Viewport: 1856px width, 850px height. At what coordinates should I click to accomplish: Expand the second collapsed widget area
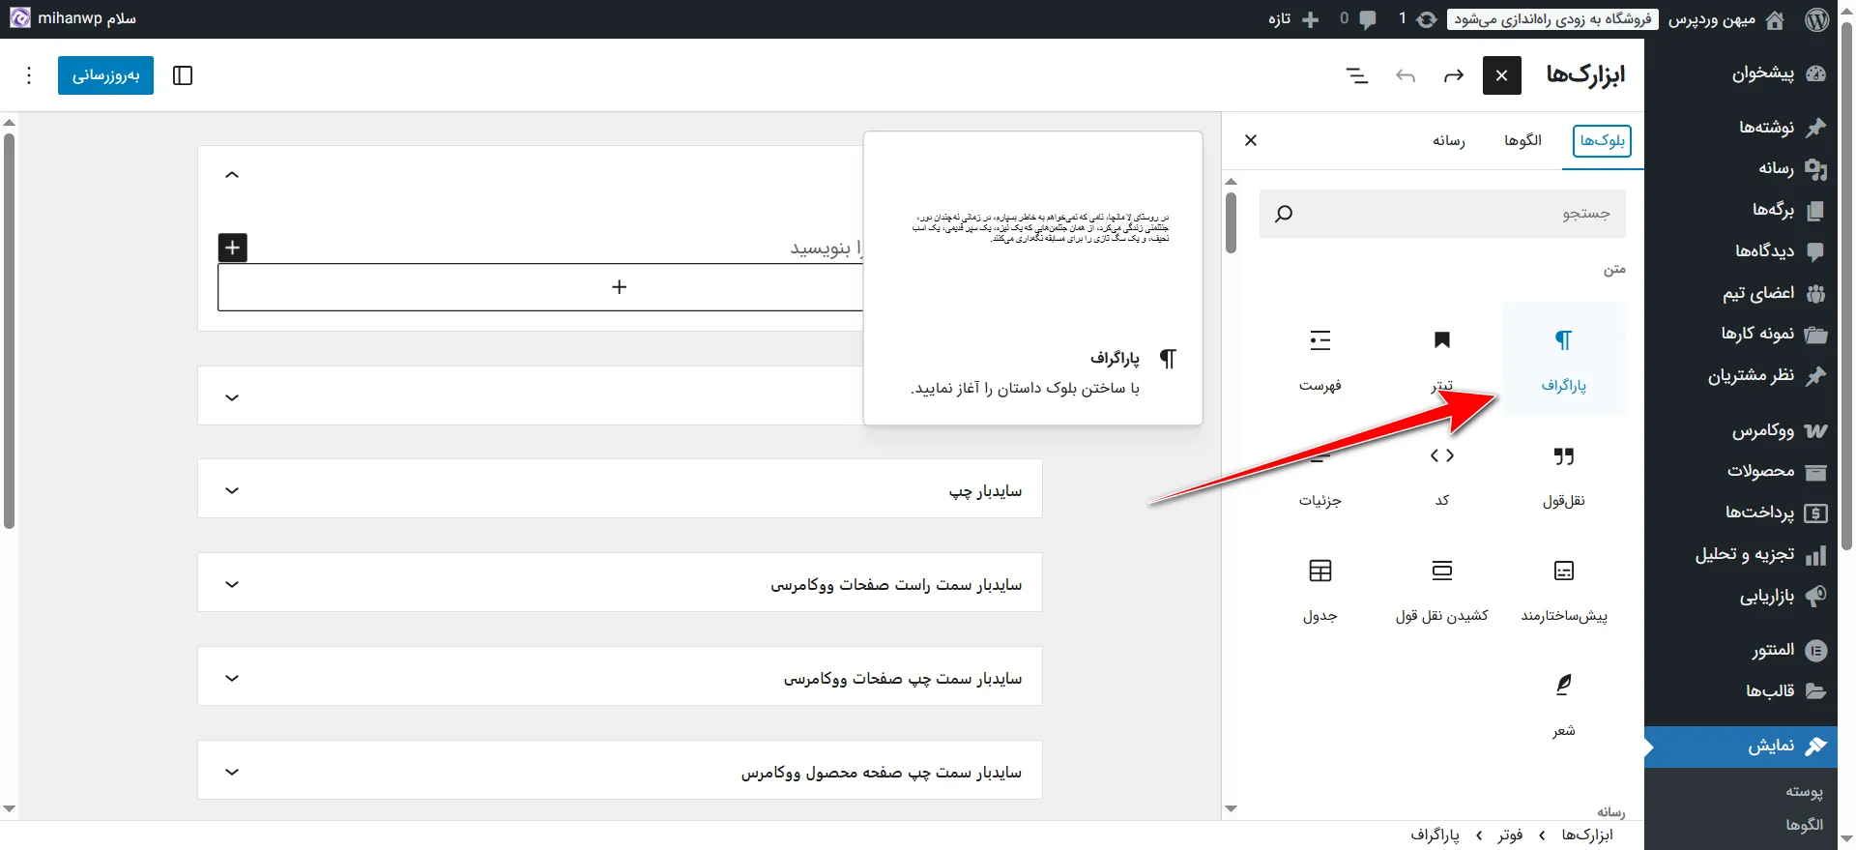pyautogui.click(x=232, y=396)
